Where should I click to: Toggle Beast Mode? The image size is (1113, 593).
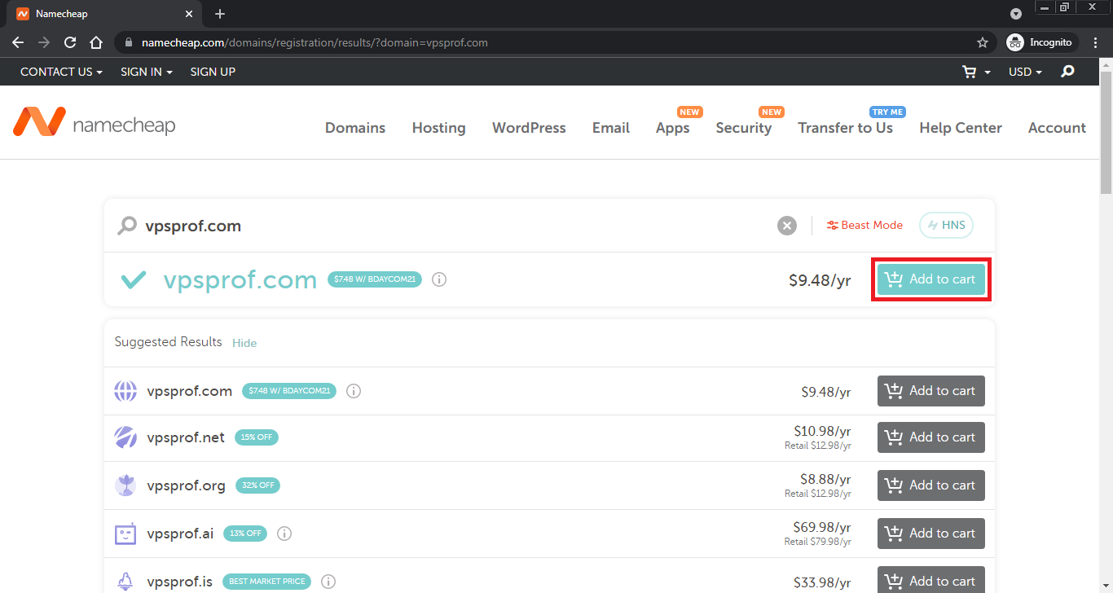pos(864,226)
